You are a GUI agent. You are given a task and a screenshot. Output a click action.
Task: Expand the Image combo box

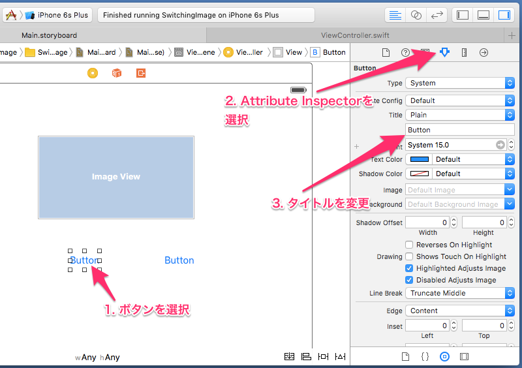coord(510,190)
